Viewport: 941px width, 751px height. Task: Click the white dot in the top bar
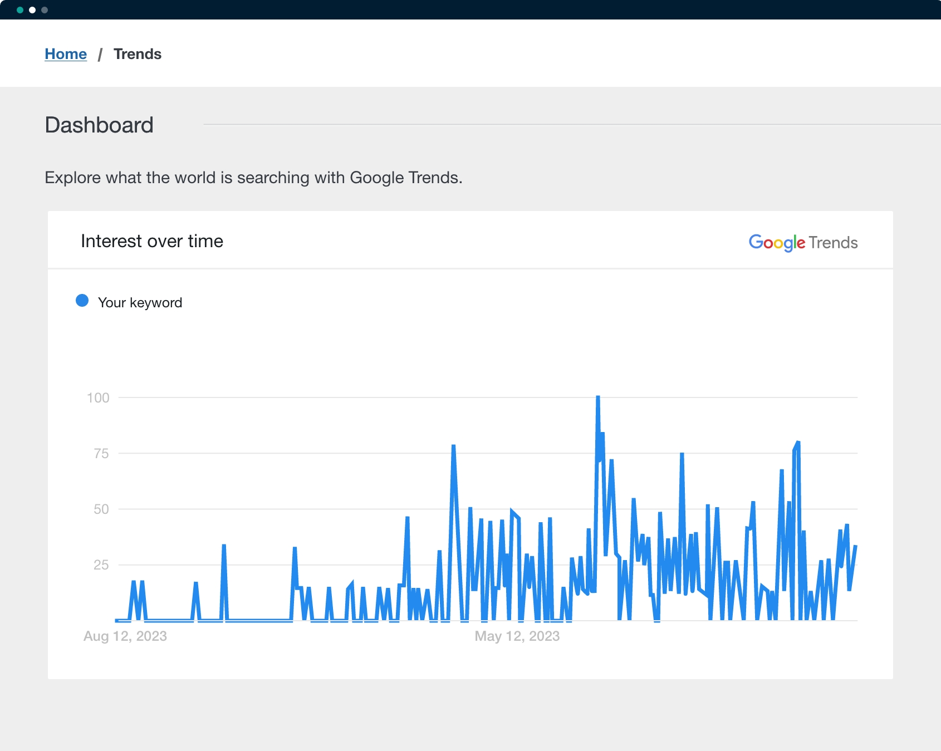click(32, 10)
